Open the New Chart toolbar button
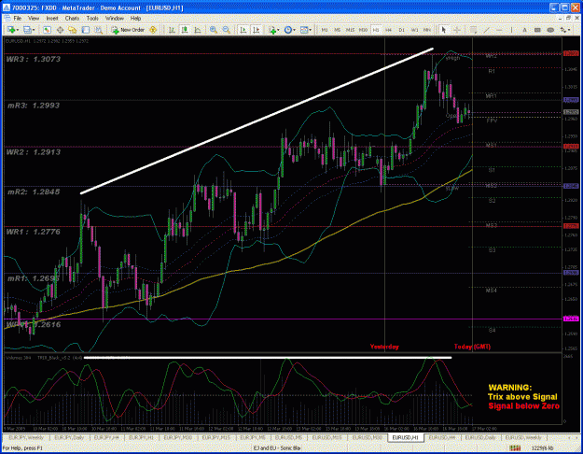The height and width of the screenshot is (454, 583). pyautogui.click(x=11, y=30)
